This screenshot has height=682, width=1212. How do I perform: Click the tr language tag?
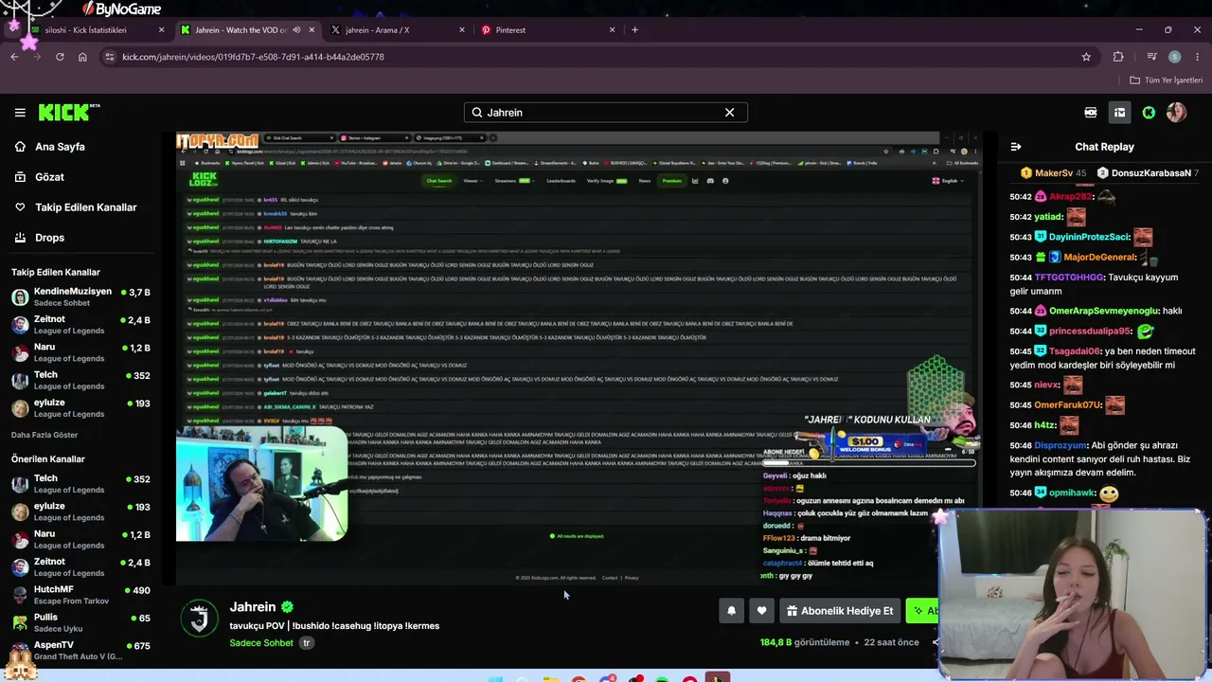[x=306, y=643]
